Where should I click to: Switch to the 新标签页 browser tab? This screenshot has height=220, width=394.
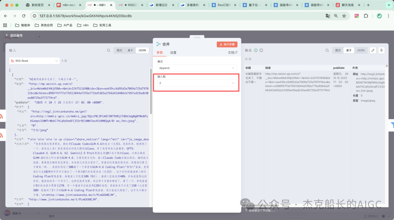tap(38, 5)
